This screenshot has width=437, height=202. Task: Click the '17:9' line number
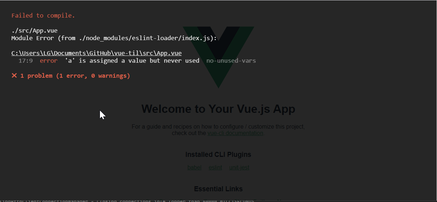[x=25, y=61]
